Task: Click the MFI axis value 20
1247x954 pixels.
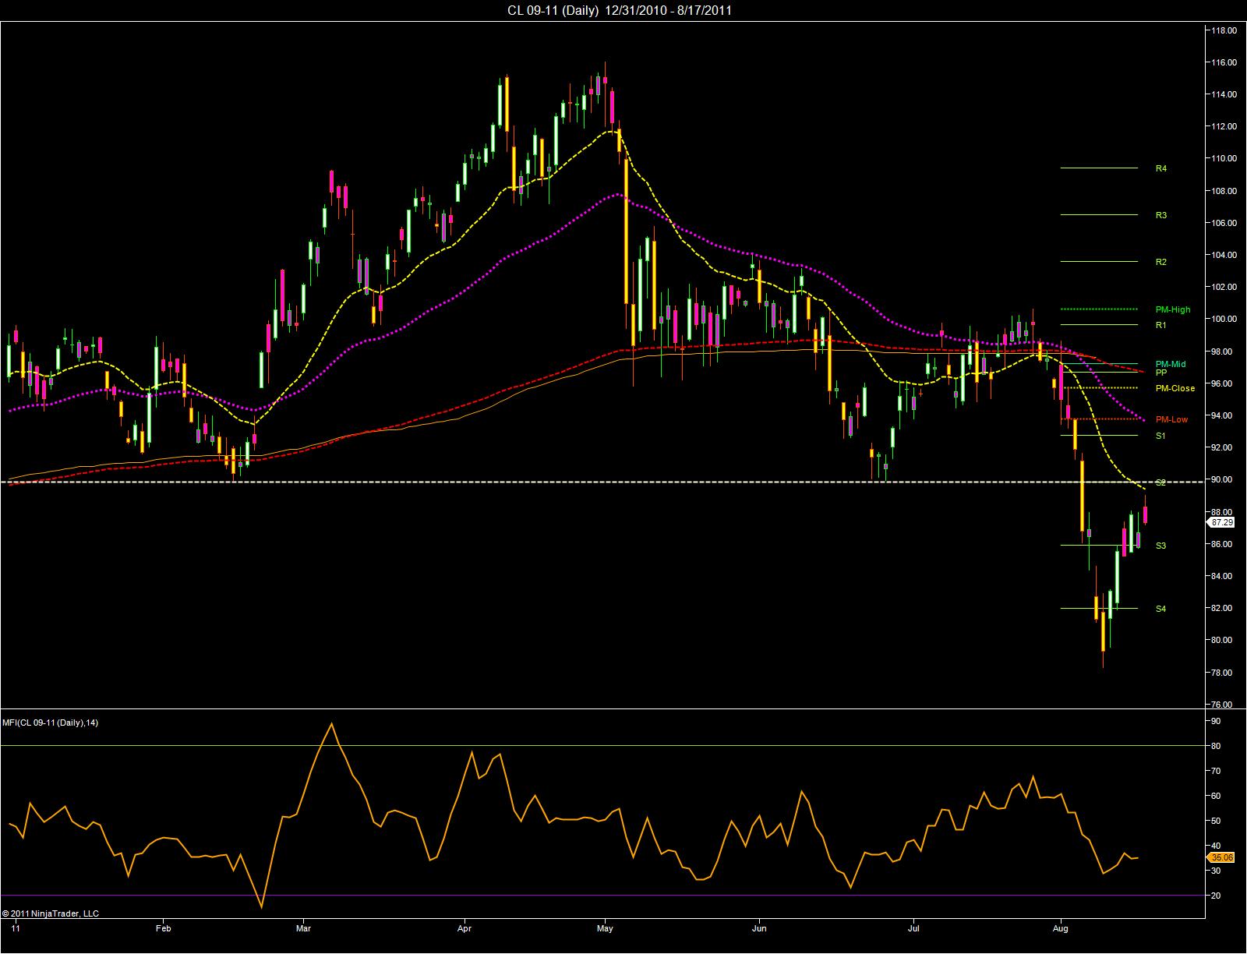Action: coord(1216,895)
